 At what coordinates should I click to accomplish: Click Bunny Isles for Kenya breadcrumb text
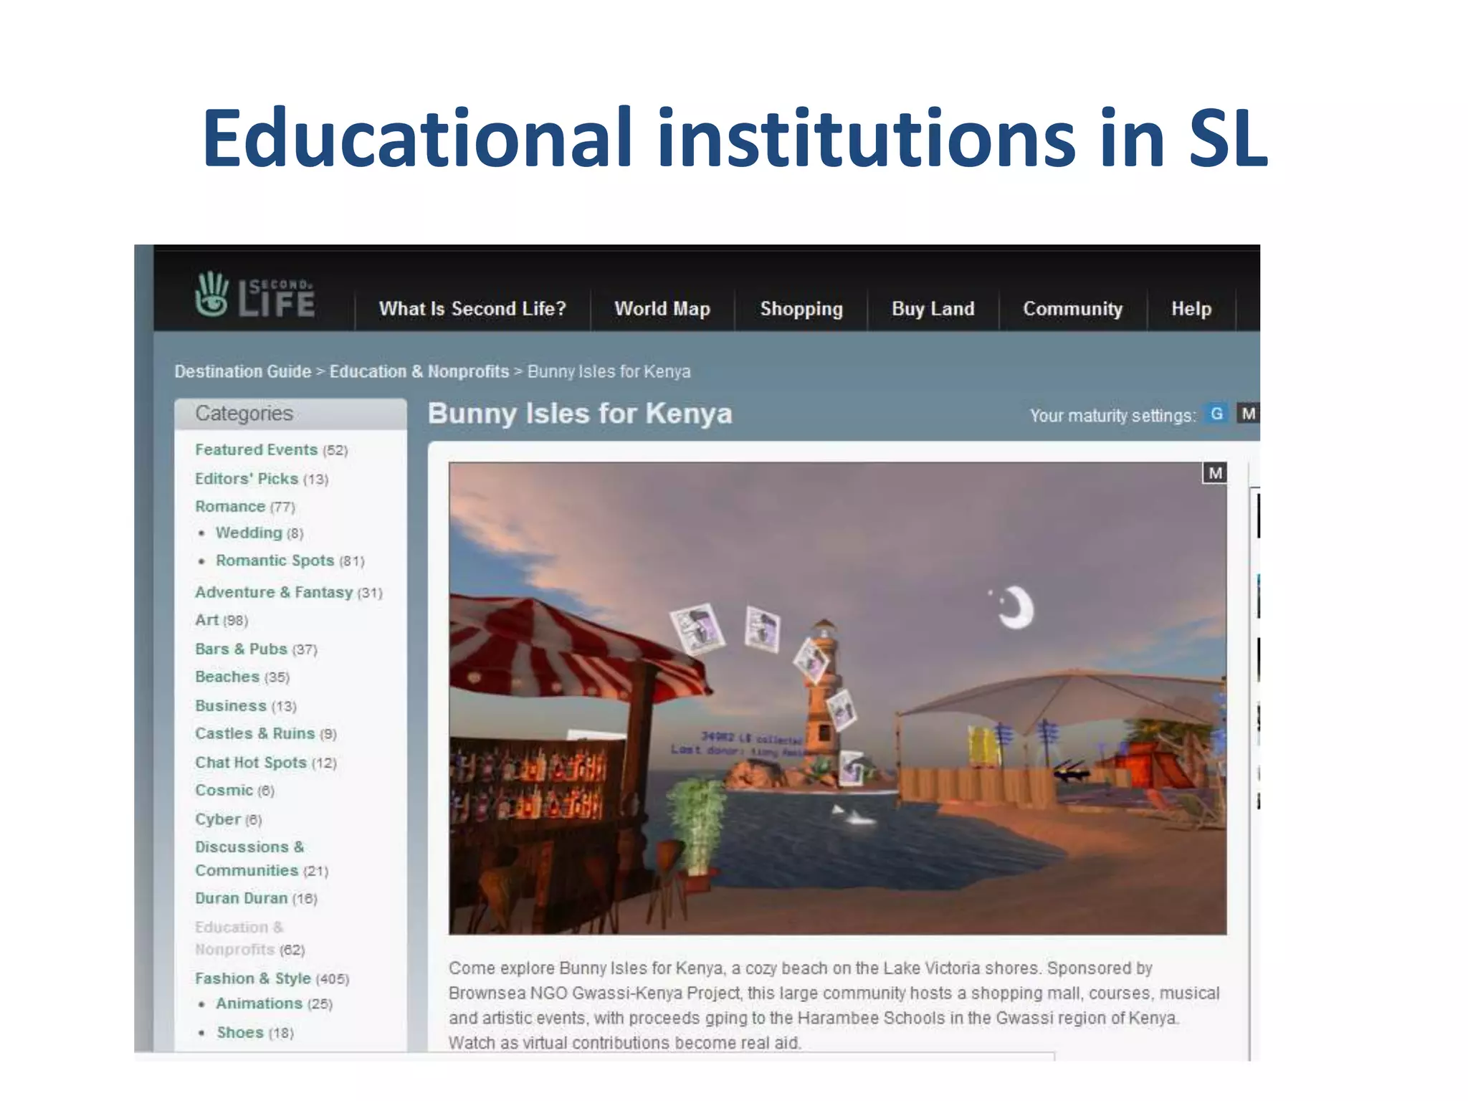pyautogui.click(x=609, y=371)
